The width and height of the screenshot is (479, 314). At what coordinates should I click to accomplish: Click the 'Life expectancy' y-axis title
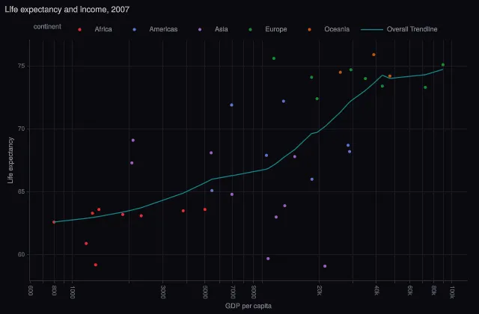click(10, 160)
